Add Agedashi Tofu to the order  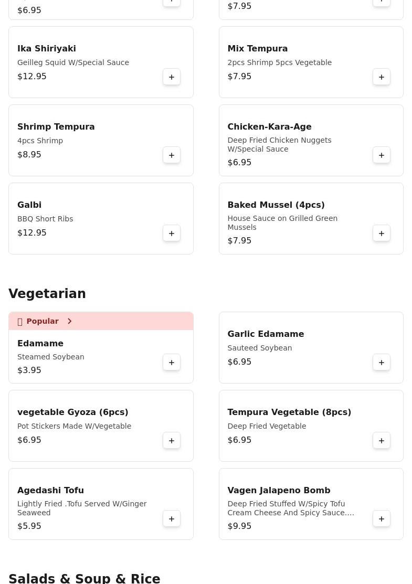[x=172, y=519]
